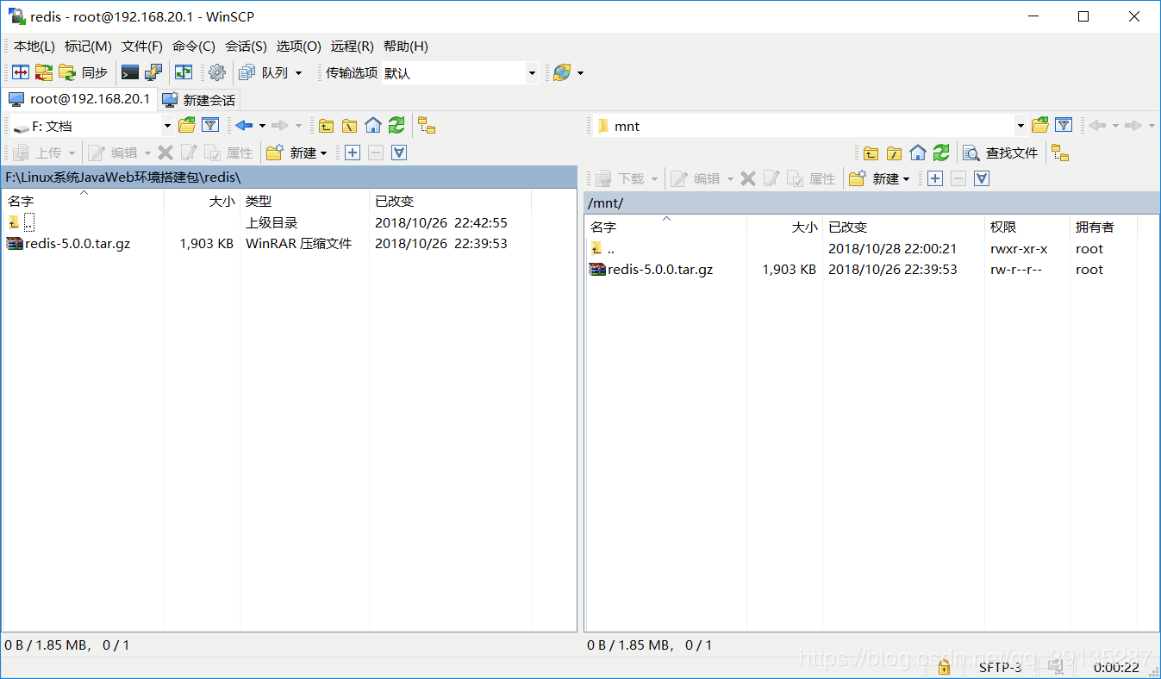The image size is (1161, 679).
Task: Click the status bar lock encryption icon
Action: pos(944,667)
